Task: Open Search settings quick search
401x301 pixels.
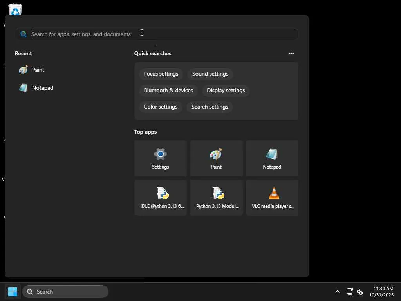Action: [210, 107]
